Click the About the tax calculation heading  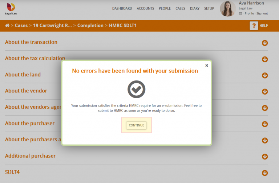[x=35, y=58]
